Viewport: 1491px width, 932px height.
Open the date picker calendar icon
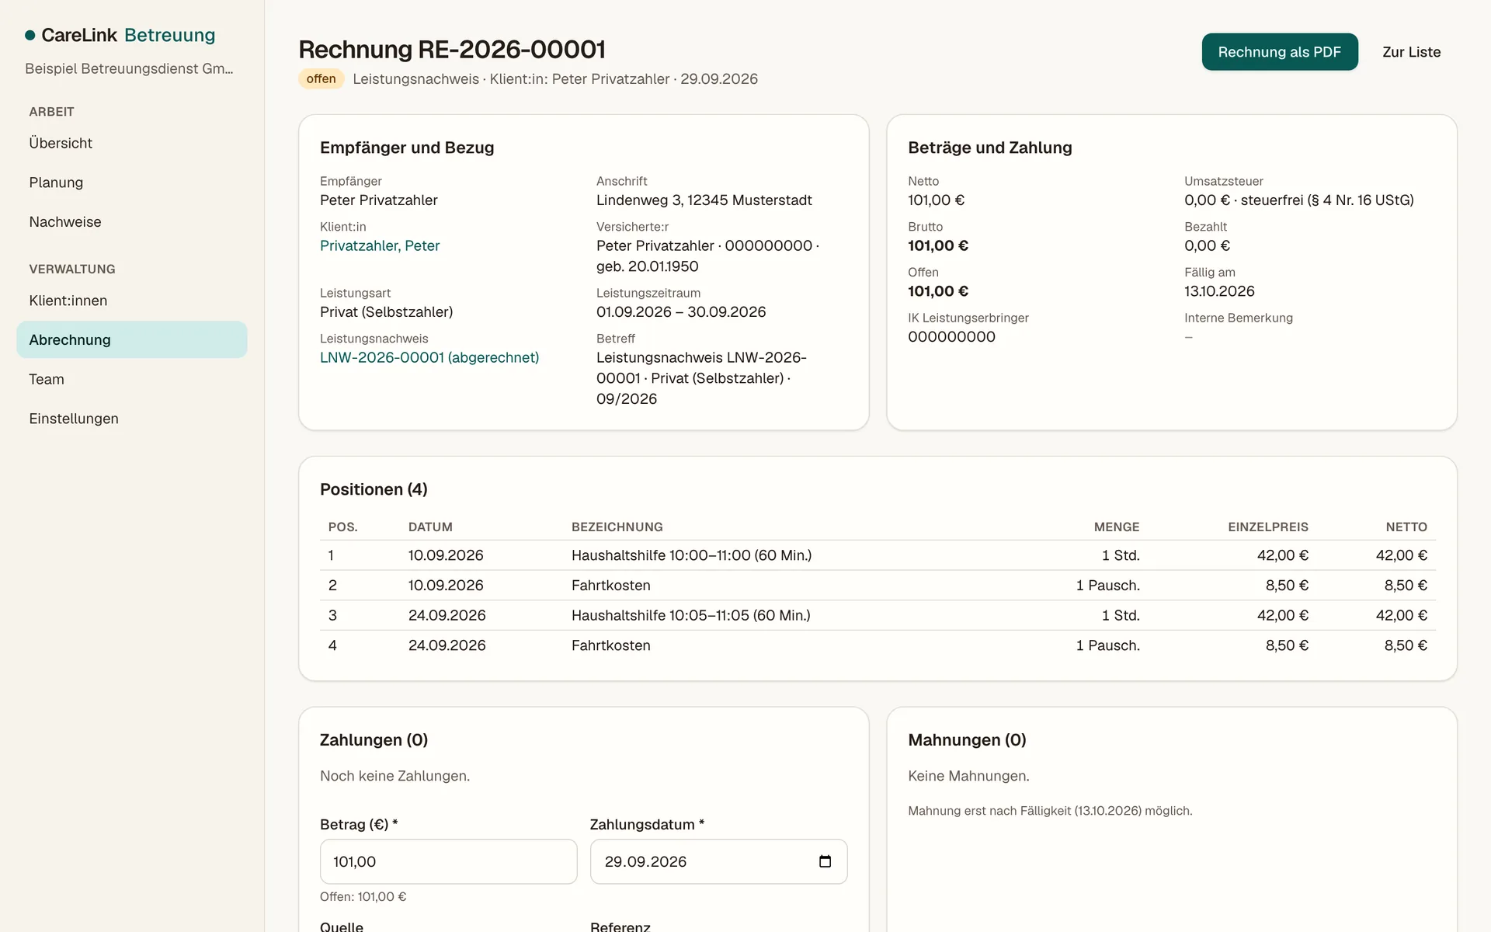825,861
